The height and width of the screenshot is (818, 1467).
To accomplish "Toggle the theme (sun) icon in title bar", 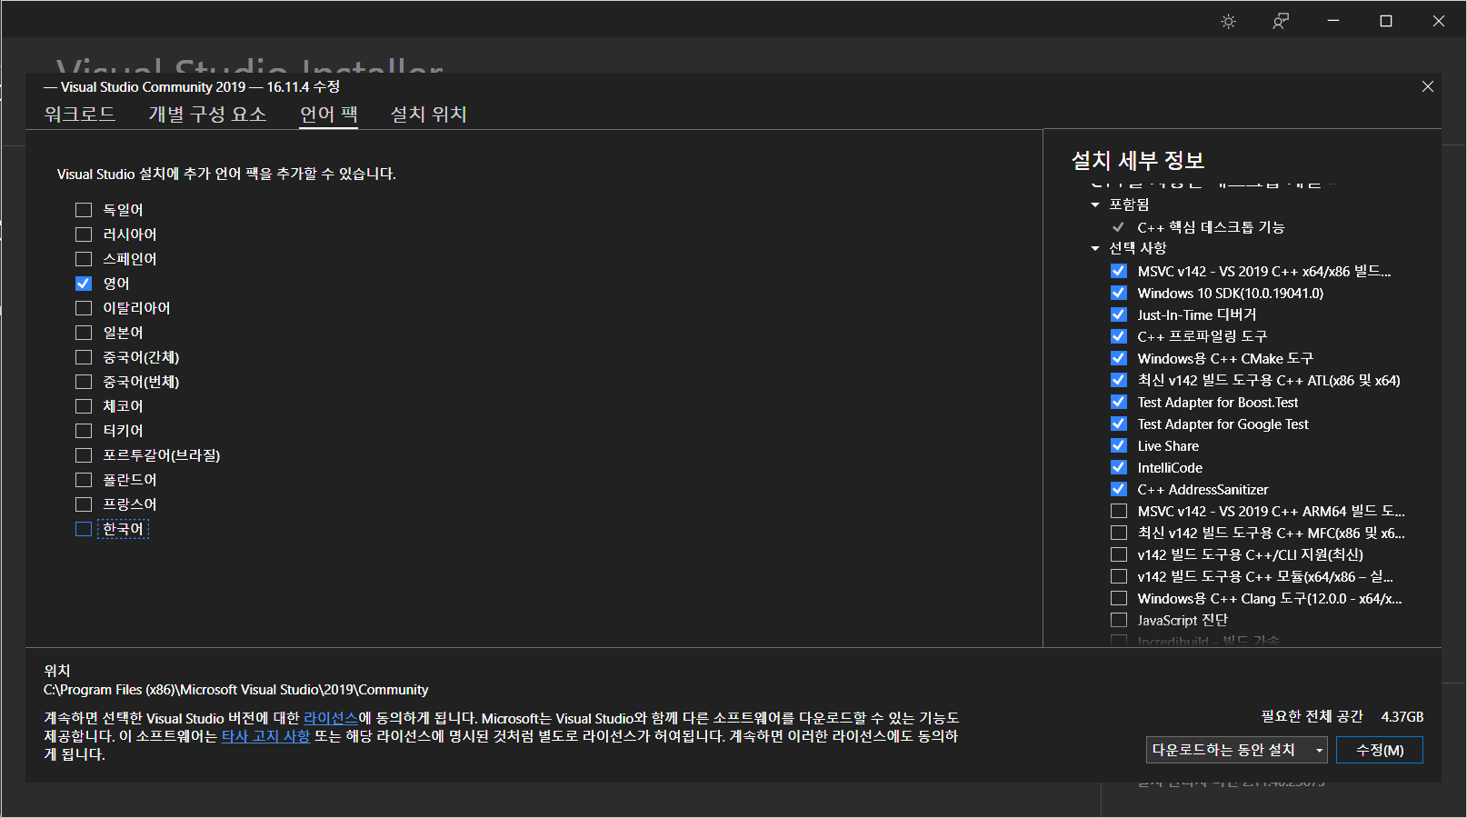I will click(1228, 21).
